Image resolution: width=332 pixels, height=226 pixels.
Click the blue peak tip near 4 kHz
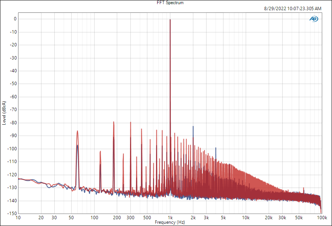coord(216,148)
